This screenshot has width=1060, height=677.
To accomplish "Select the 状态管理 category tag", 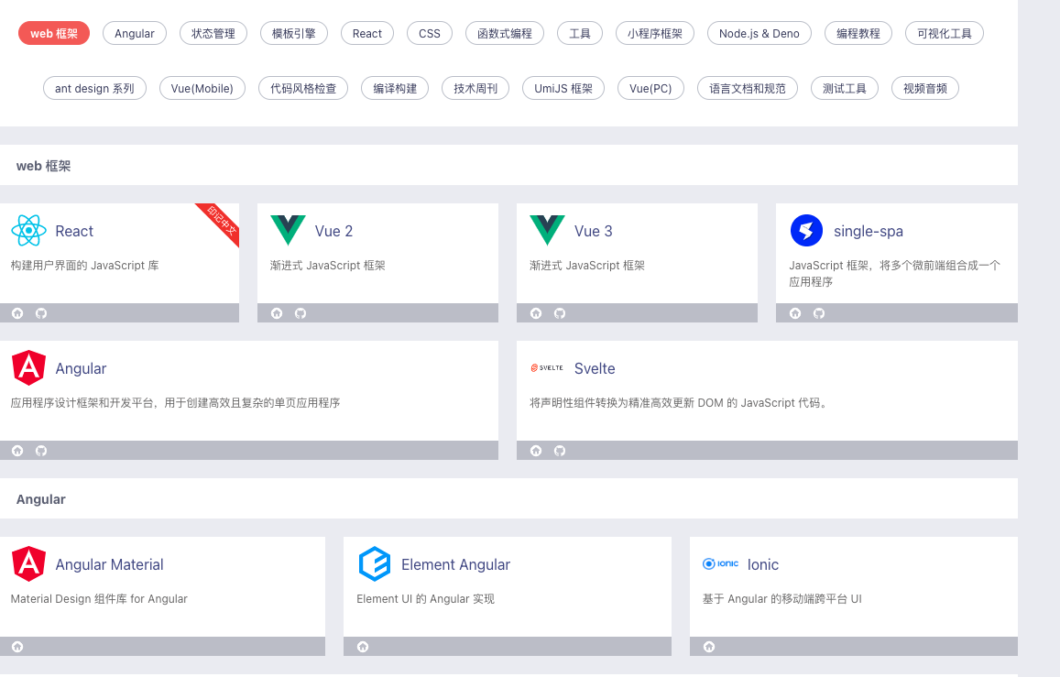I will [213, 33].
